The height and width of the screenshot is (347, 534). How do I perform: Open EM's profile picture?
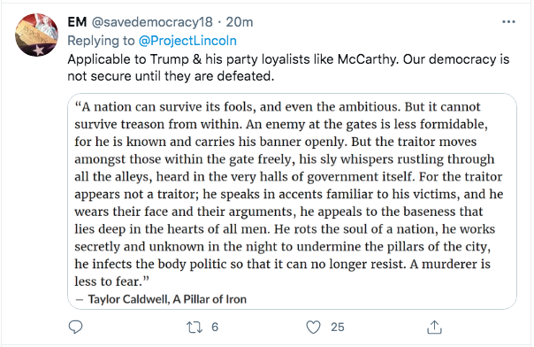36,35
